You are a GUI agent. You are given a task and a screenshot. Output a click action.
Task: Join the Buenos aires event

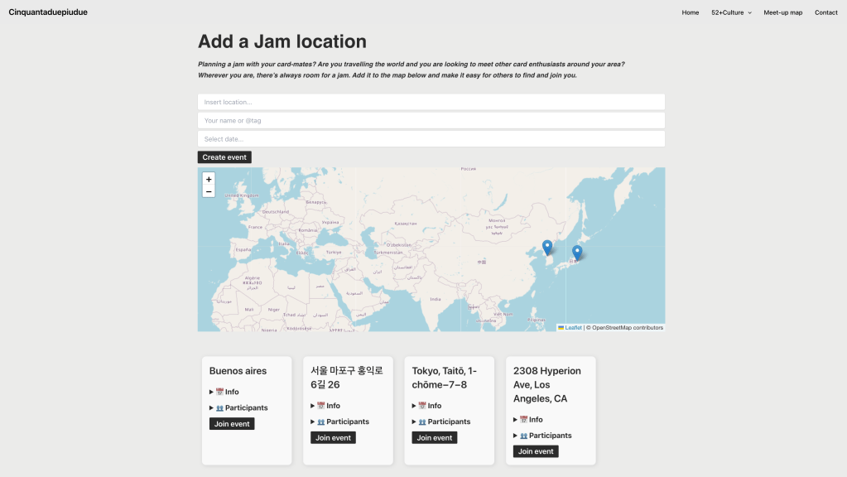pos(232,424)
